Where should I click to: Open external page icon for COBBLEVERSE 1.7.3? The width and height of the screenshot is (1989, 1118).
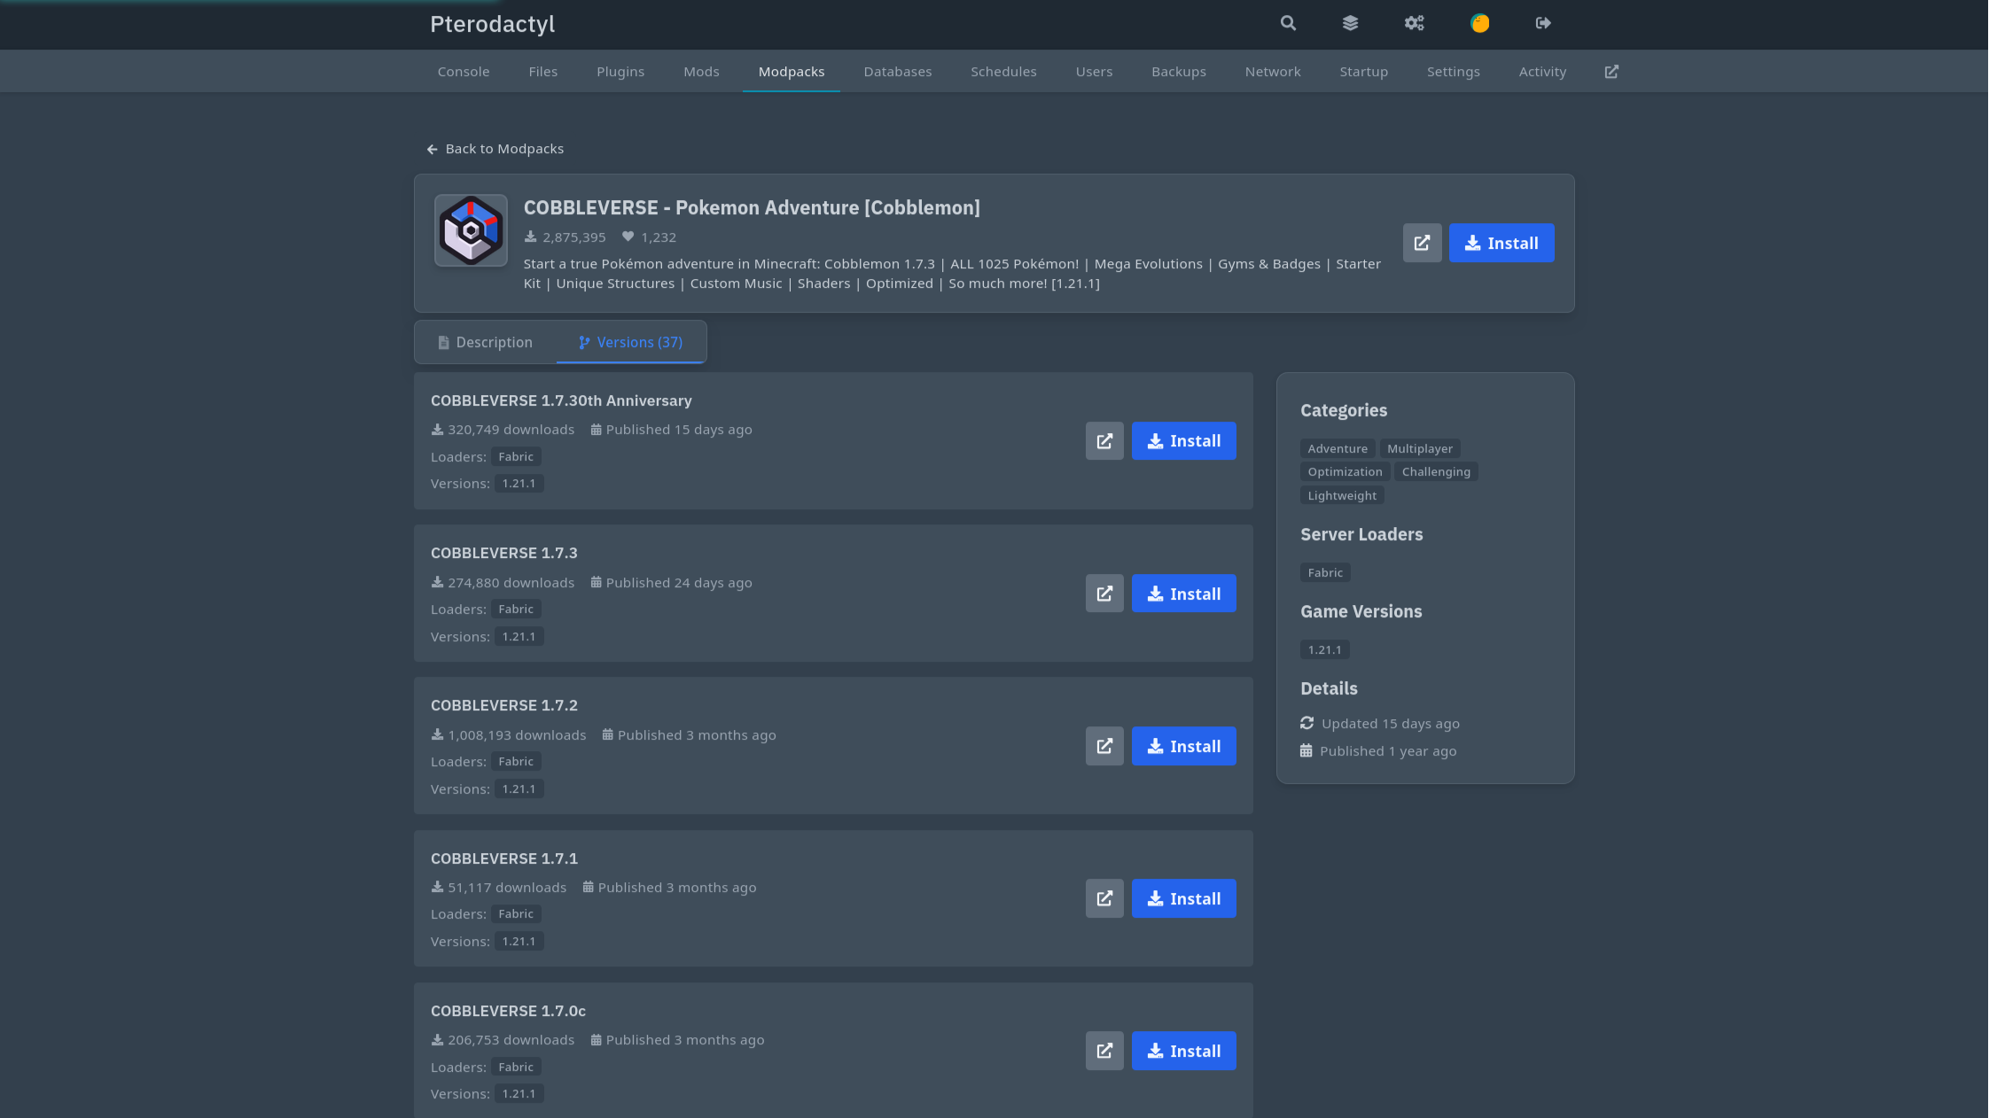coord(1104,594)
